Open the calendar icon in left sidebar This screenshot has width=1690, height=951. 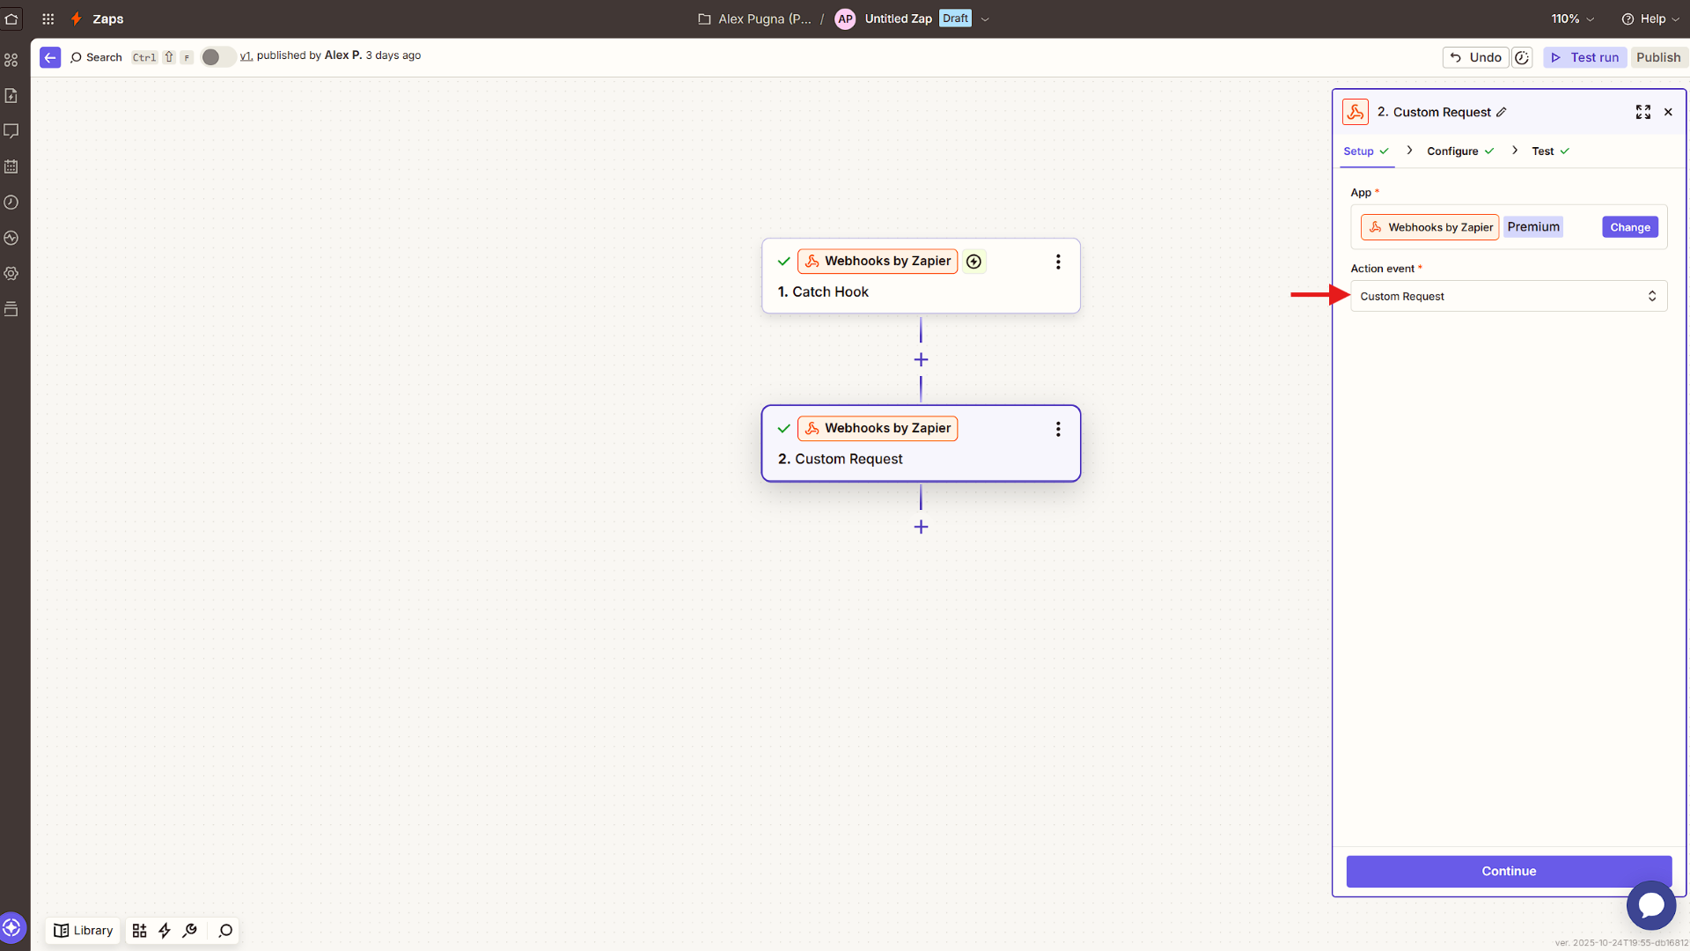(11, 166)
